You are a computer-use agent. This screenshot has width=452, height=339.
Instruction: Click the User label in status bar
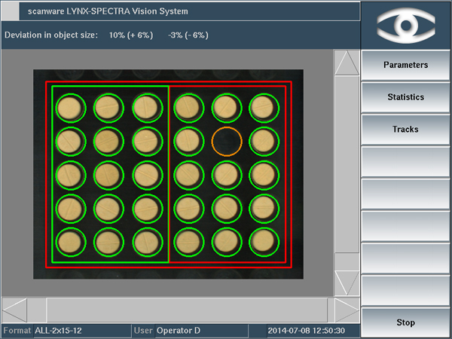(143, 331)
